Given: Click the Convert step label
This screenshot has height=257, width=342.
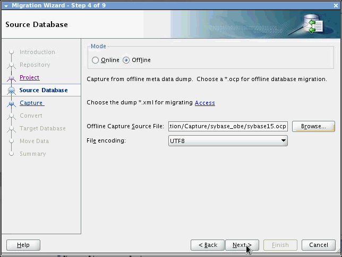Looking at the screenshot, I should tap(31, 116).
